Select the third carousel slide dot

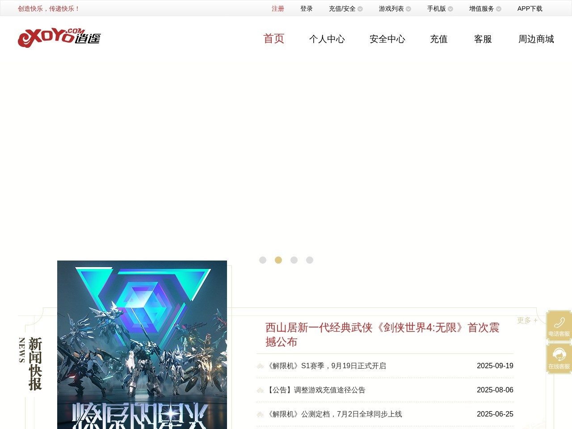(x=294, y=260)
